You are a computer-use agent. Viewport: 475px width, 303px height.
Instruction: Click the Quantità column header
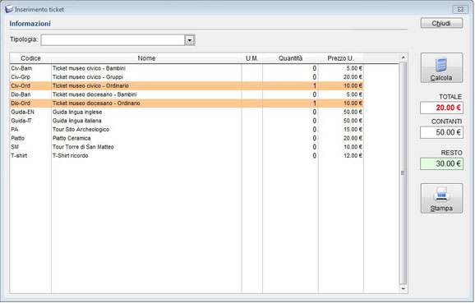(290, 58)
